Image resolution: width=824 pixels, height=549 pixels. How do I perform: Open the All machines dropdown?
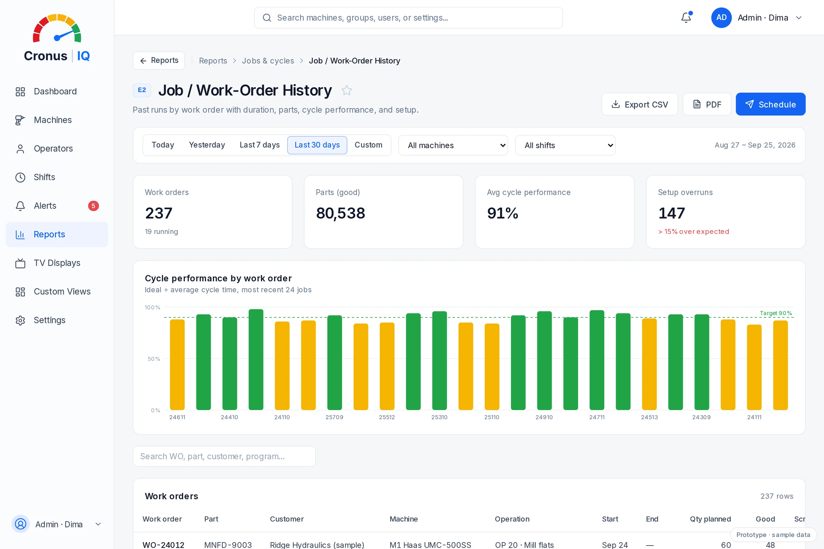[453, 145]
